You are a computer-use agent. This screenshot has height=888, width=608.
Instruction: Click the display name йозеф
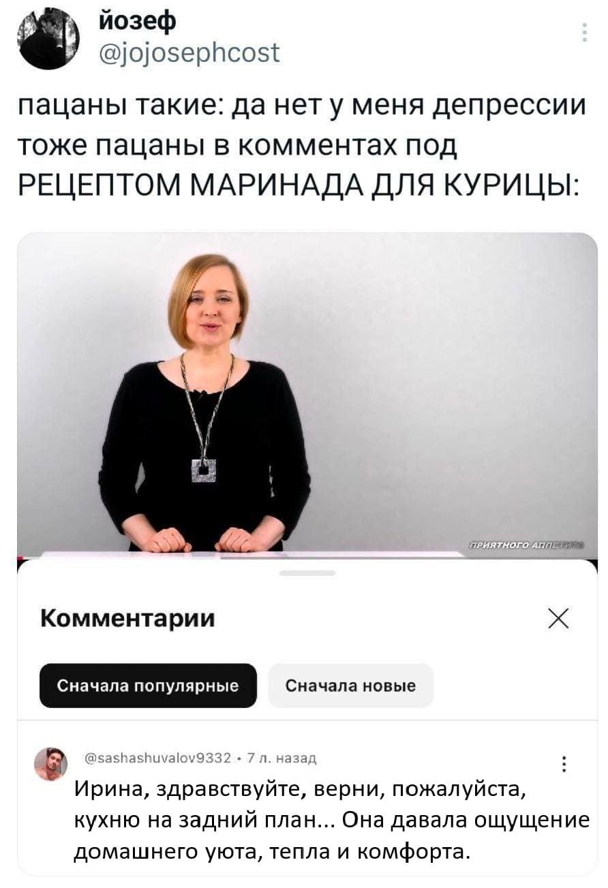pos(138,21)
